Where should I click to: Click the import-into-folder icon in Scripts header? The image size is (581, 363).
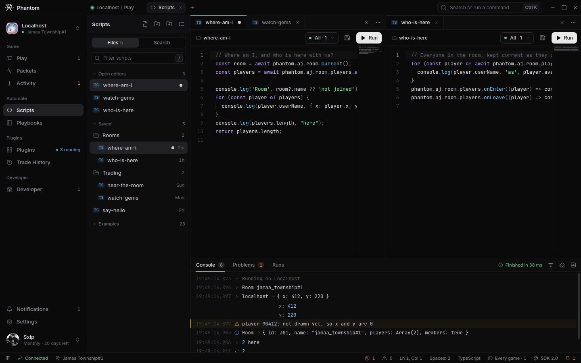[169, 24]
